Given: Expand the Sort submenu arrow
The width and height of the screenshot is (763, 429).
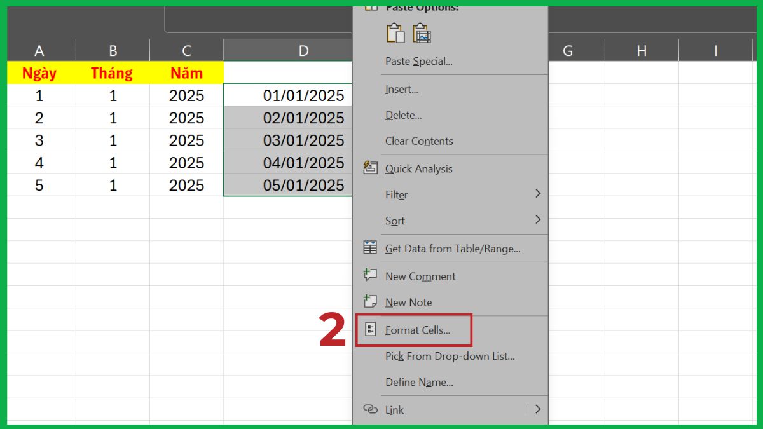Looking at the screenshot, I should click(537, 220).
